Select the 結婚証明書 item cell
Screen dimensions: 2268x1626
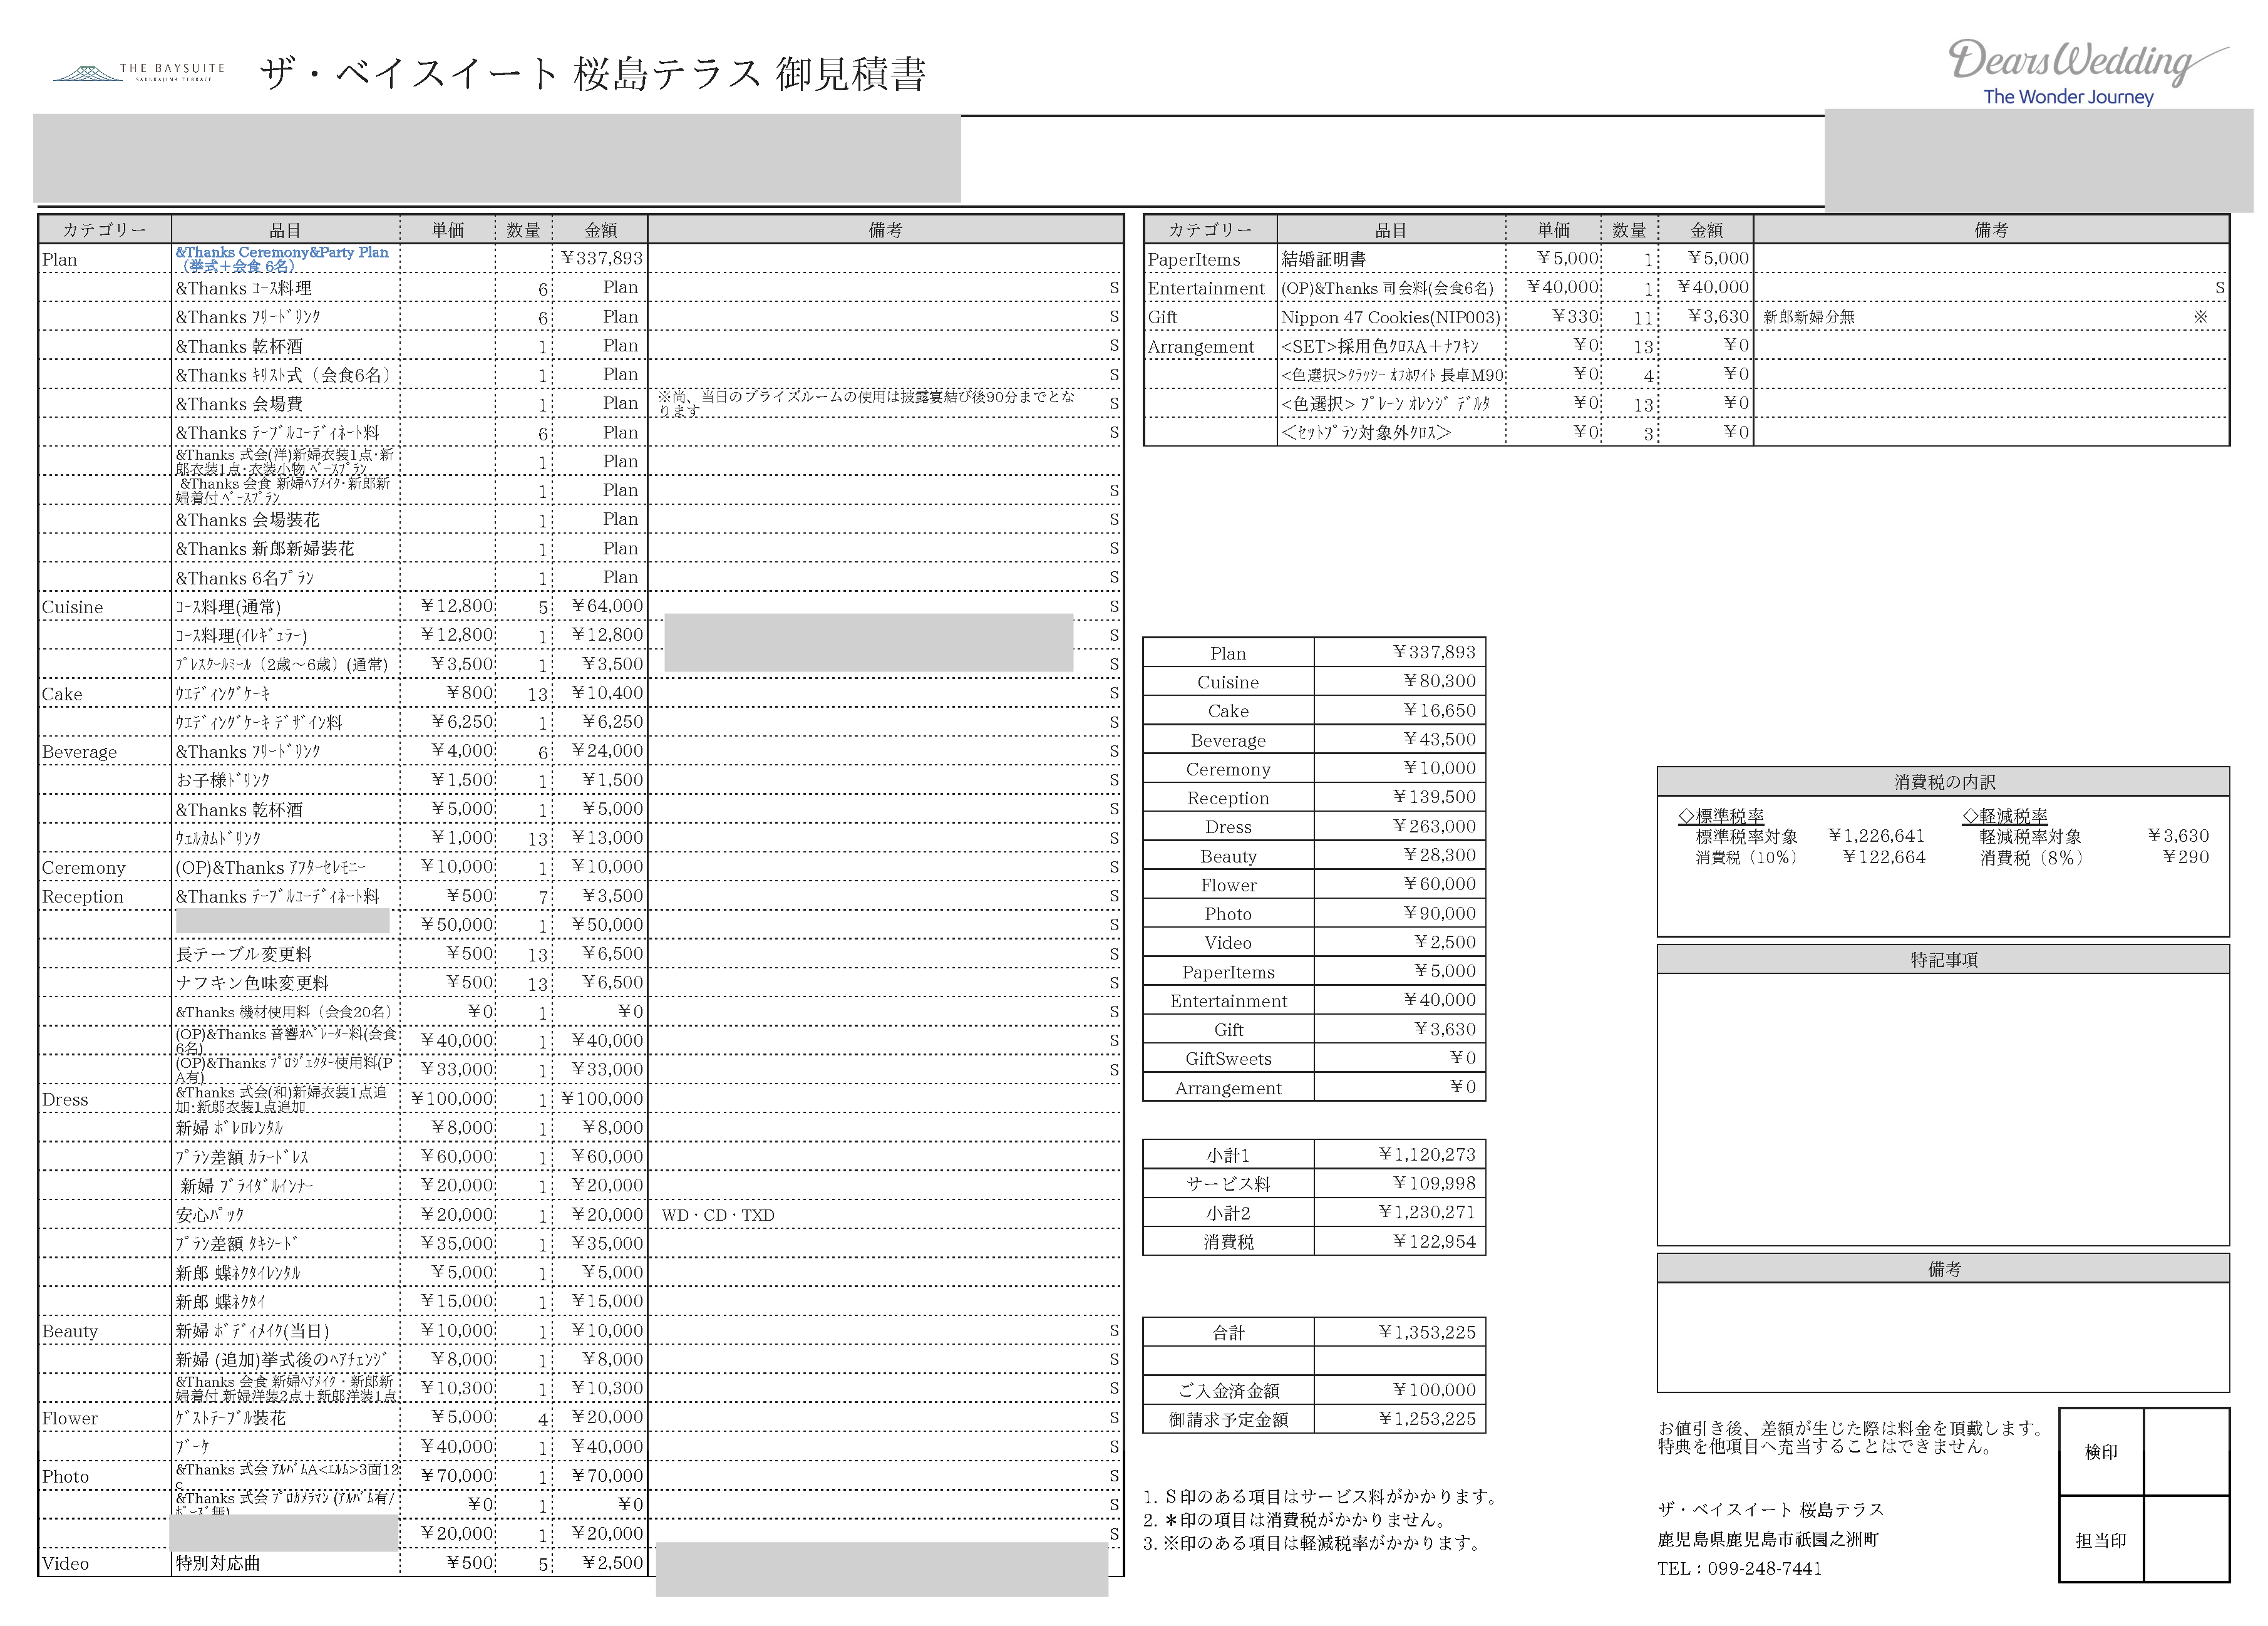tap(1323, 259)
